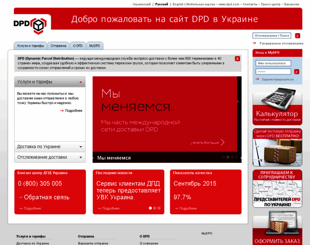Expand the Отслеживание доставки section
Image resolution: width=310 pixels, height=245 pixels.
click(81, 157)
